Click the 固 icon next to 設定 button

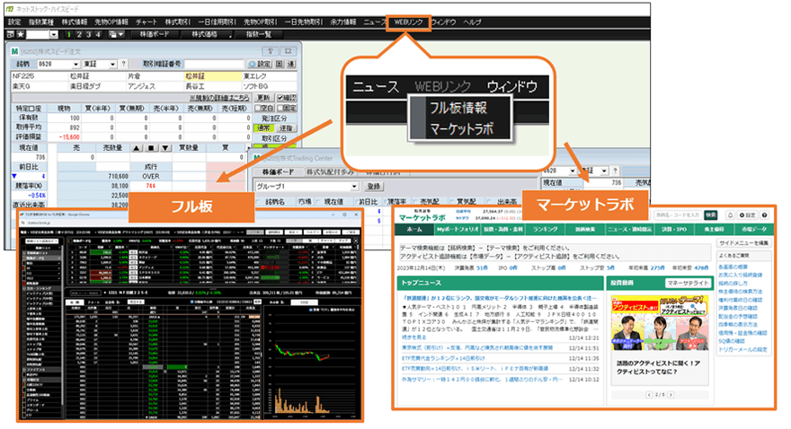coord(280,64)
